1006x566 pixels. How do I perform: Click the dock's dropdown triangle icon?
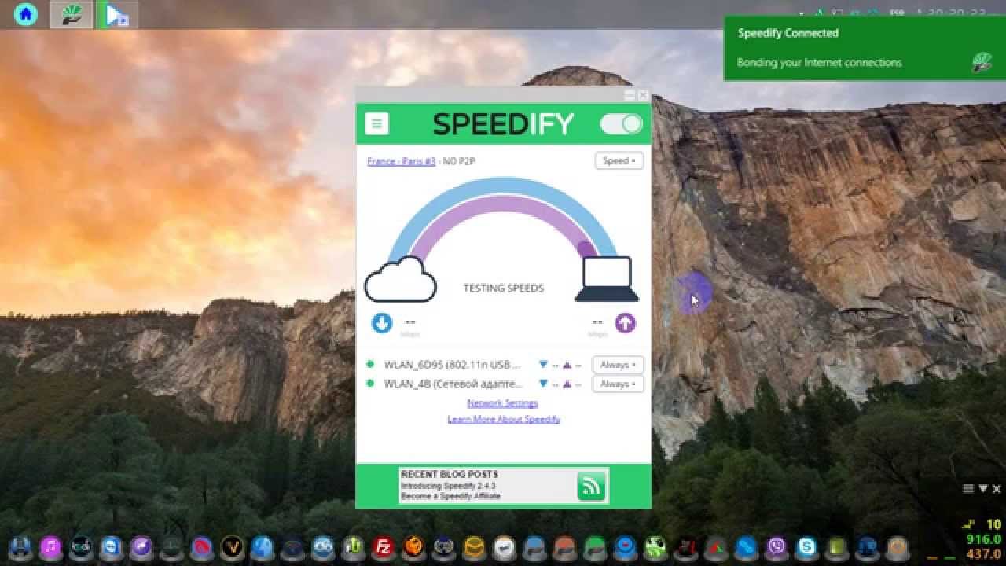[x=982, y=489]
